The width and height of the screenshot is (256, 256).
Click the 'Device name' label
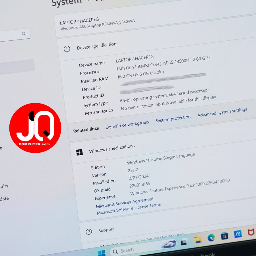[x=92, y=64]
